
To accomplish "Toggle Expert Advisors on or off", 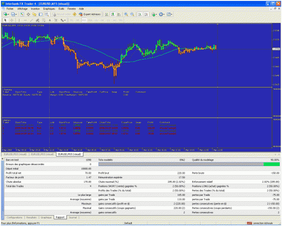I will click(x=90, y=14).
